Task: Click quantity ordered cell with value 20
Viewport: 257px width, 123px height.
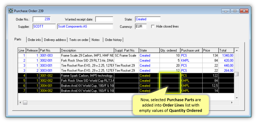Action: point(170,66)
